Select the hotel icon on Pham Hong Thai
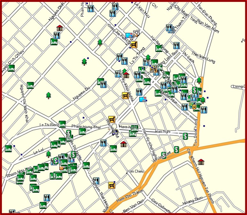Image resolution: width=247 pixels, height=215 pixels. coord(82,131)
